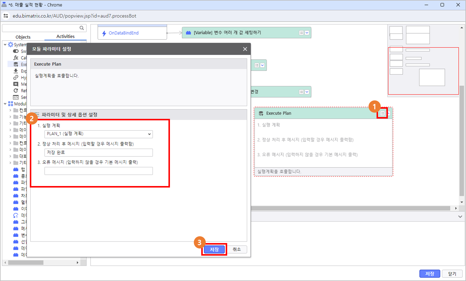Select the circular-arrow module icon in the list

point(16,215)
